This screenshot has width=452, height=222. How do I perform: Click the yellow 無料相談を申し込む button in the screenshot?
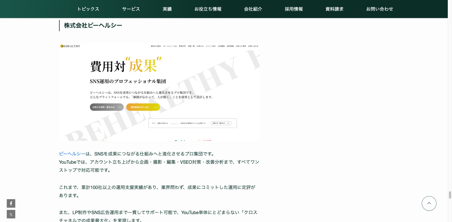click(x=143, y=107)
